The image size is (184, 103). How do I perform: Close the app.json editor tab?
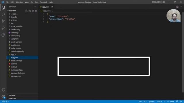pyautogui.click(x=52, y=7)
